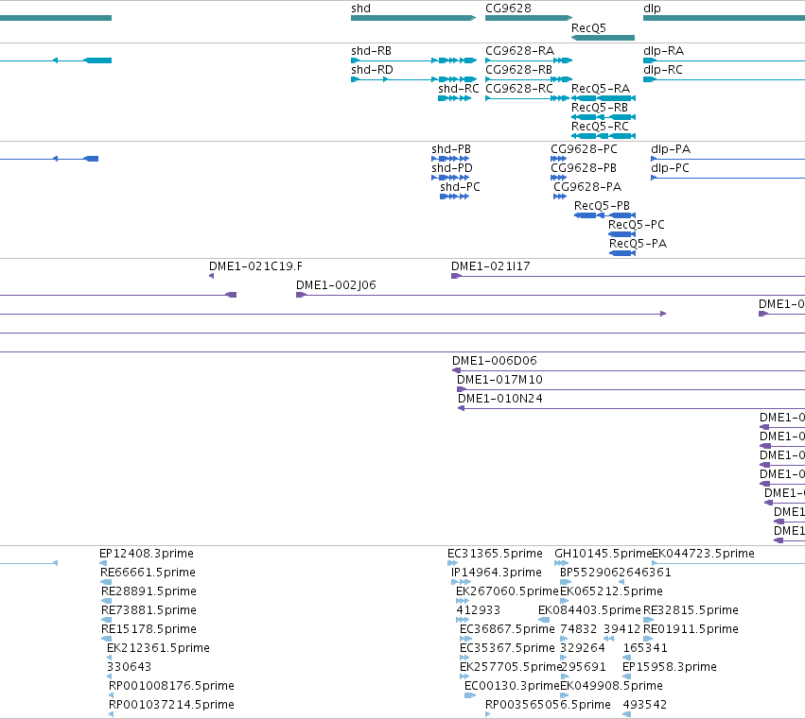
Task: Select RecQ5-RA transcript
Action: point(604,98)
